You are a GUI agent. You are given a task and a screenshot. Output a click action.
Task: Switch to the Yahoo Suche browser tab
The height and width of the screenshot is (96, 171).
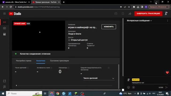(x=16, y=2)
